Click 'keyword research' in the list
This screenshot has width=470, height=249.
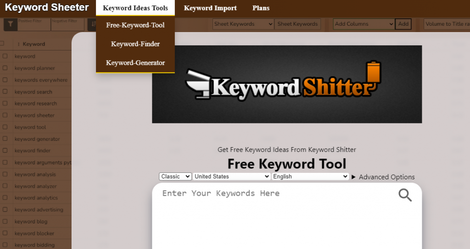pos(36,104)
